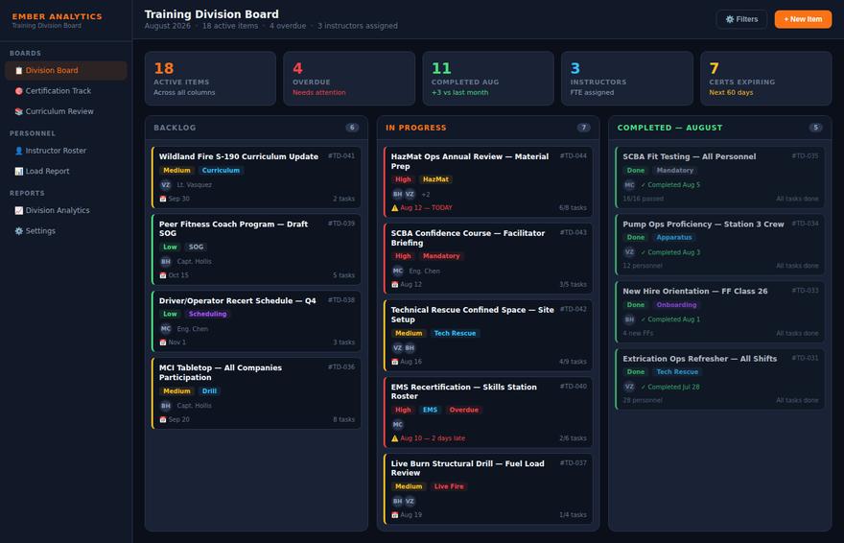The image size is (844, 543).
Task: Open Extrication Ops Refresher completed card
Action: (x=720, y=379)
